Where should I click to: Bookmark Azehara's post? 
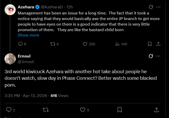pos(150,44)
